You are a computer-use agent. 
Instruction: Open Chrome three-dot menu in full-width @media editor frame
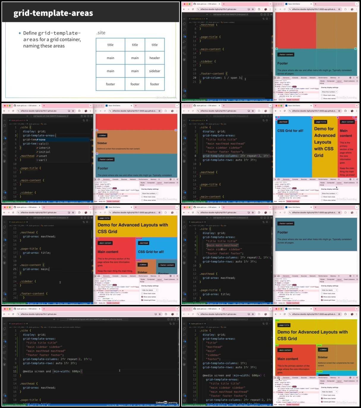point(177,314)
